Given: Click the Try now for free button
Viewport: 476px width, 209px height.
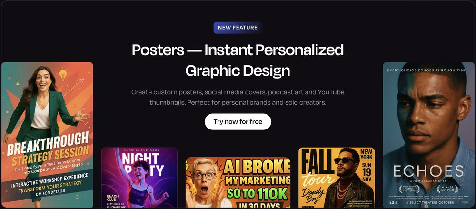Looking at the screenshot, I should tap(238, 122).
